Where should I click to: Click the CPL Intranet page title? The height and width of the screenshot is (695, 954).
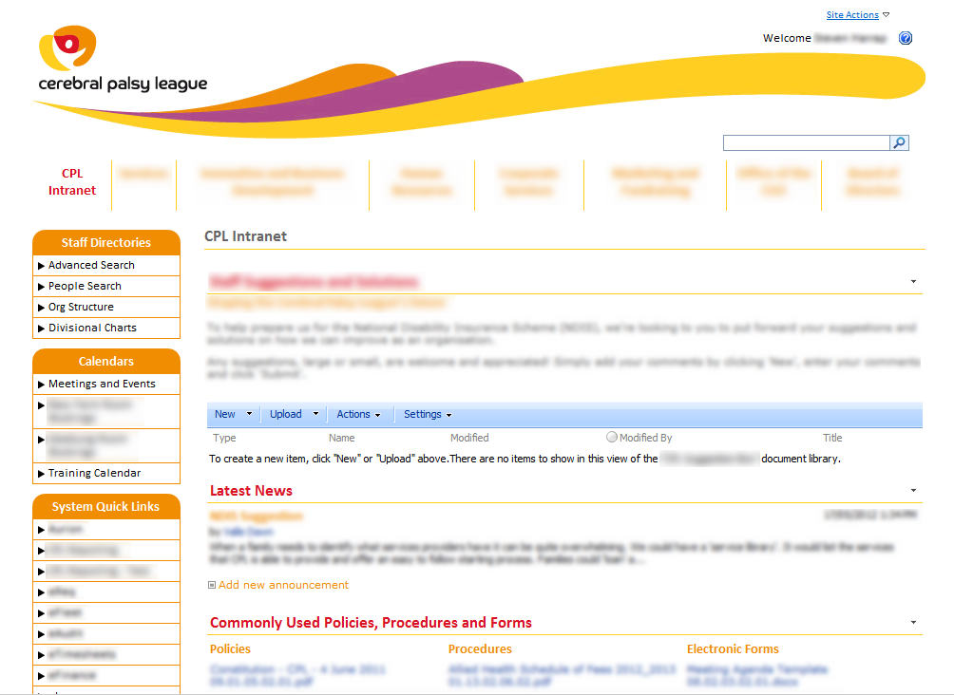click(x=246, y=236)
